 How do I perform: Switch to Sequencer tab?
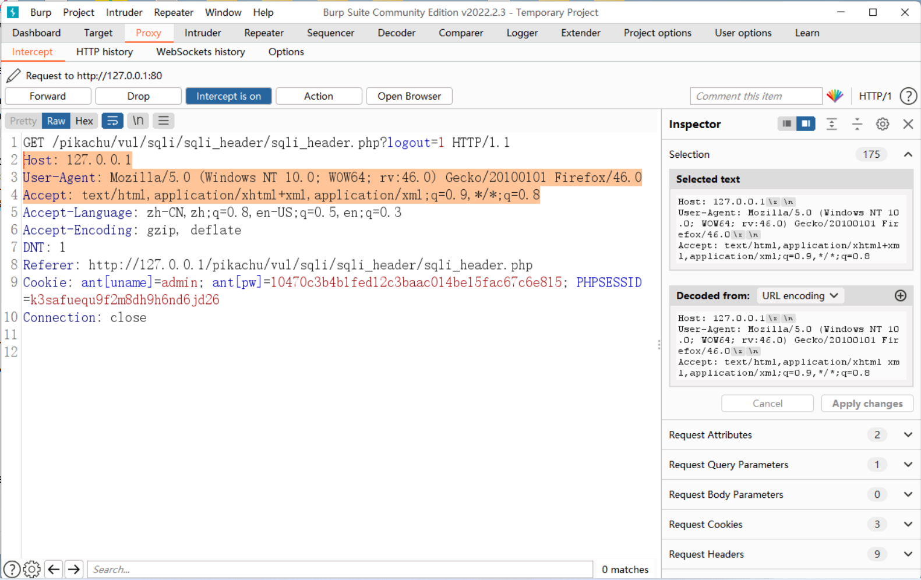[x=330, y=33]
